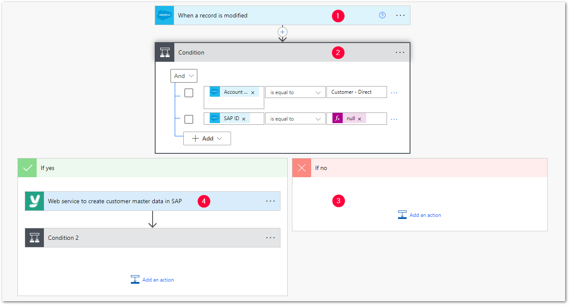Screen dimensions: 569x305
Task: Click the Condition 2 card icon
Action: pos(35,238)
